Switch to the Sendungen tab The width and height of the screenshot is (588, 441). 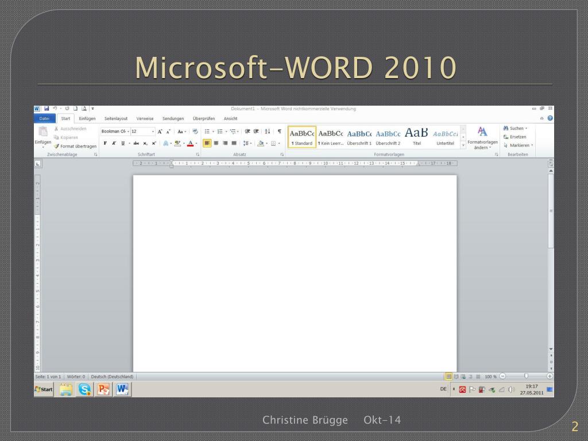tap(173, 118)
